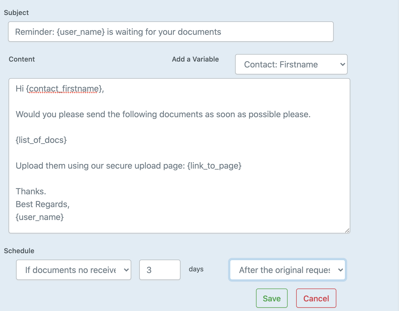Viewport: 399px width, 311px height.
Task: Click the Subject input field
Action: 171,32
